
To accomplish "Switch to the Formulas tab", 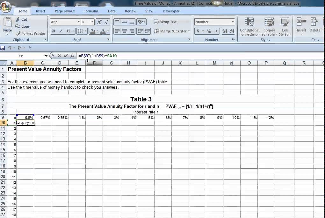I will [x=91, y=11].
